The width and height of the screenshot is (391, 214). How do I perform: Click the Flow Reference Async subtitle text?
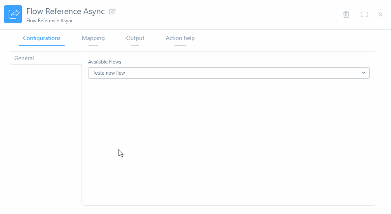[x=50, y=21]
